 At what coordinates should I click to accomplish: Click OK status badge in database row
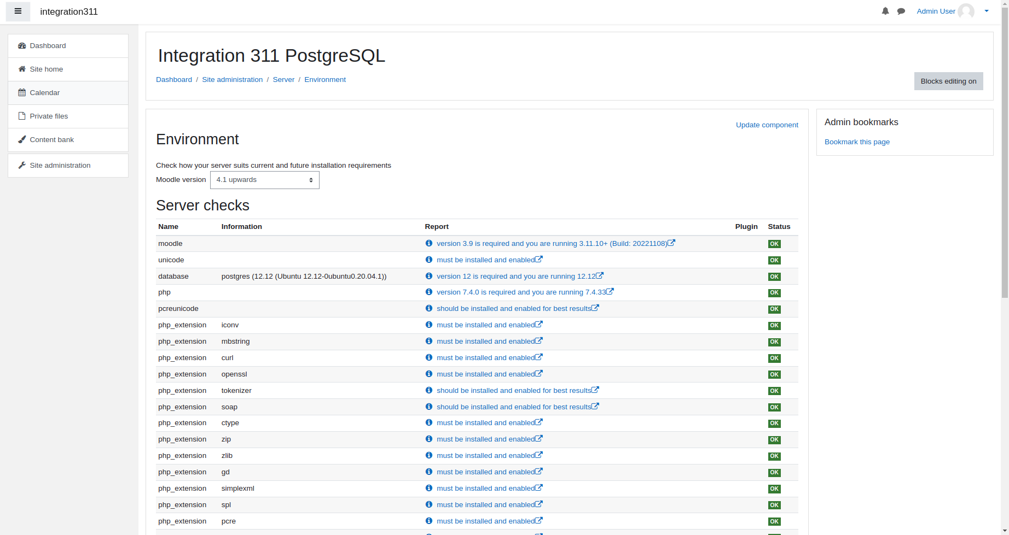(774, 277)
